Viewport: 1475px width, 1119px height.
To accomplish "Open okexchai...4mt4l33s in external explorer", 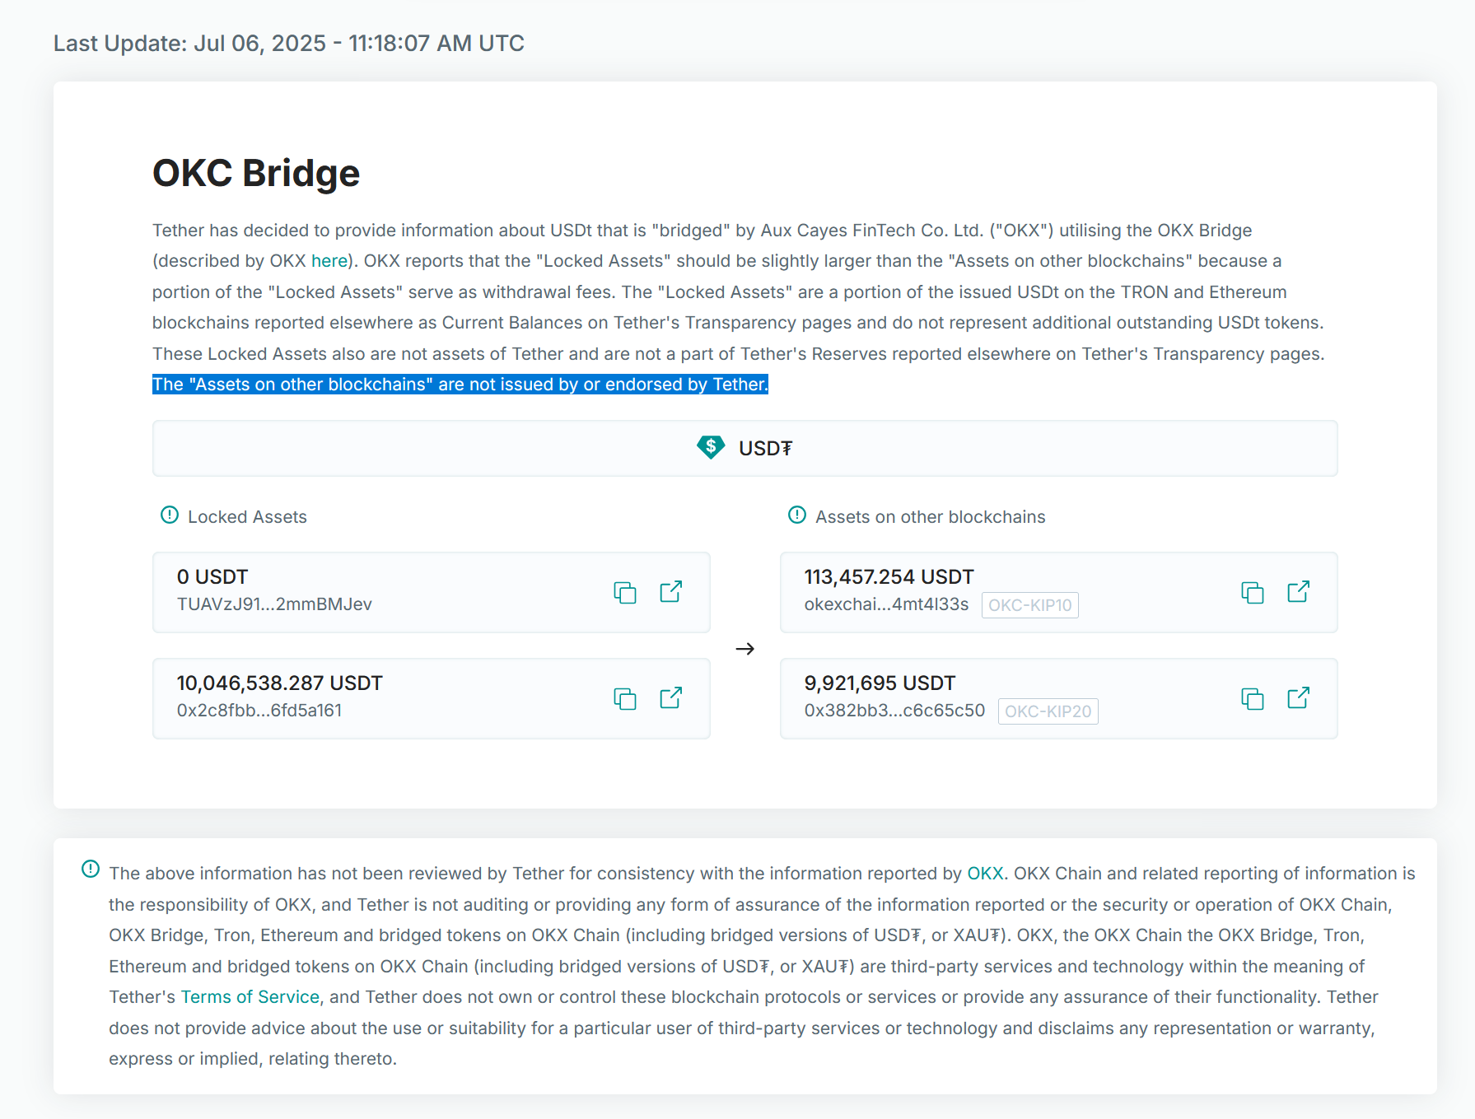I will [x=1299, y=592].
